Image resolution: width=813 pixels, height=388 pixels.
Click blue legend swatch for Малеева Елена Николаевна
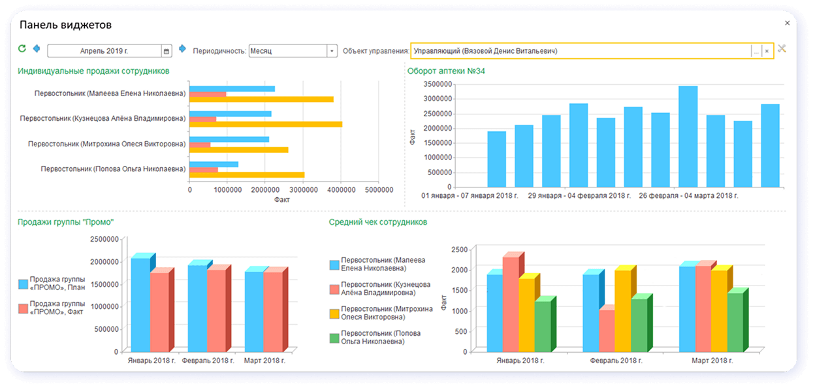point(334,265)
